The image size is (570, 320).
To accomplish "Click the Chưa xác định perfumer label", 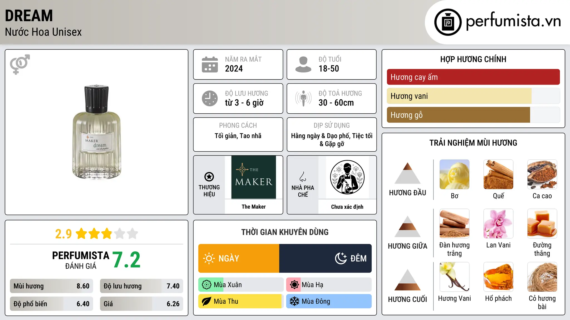I will pyautogui.click(x=347, y=207).
